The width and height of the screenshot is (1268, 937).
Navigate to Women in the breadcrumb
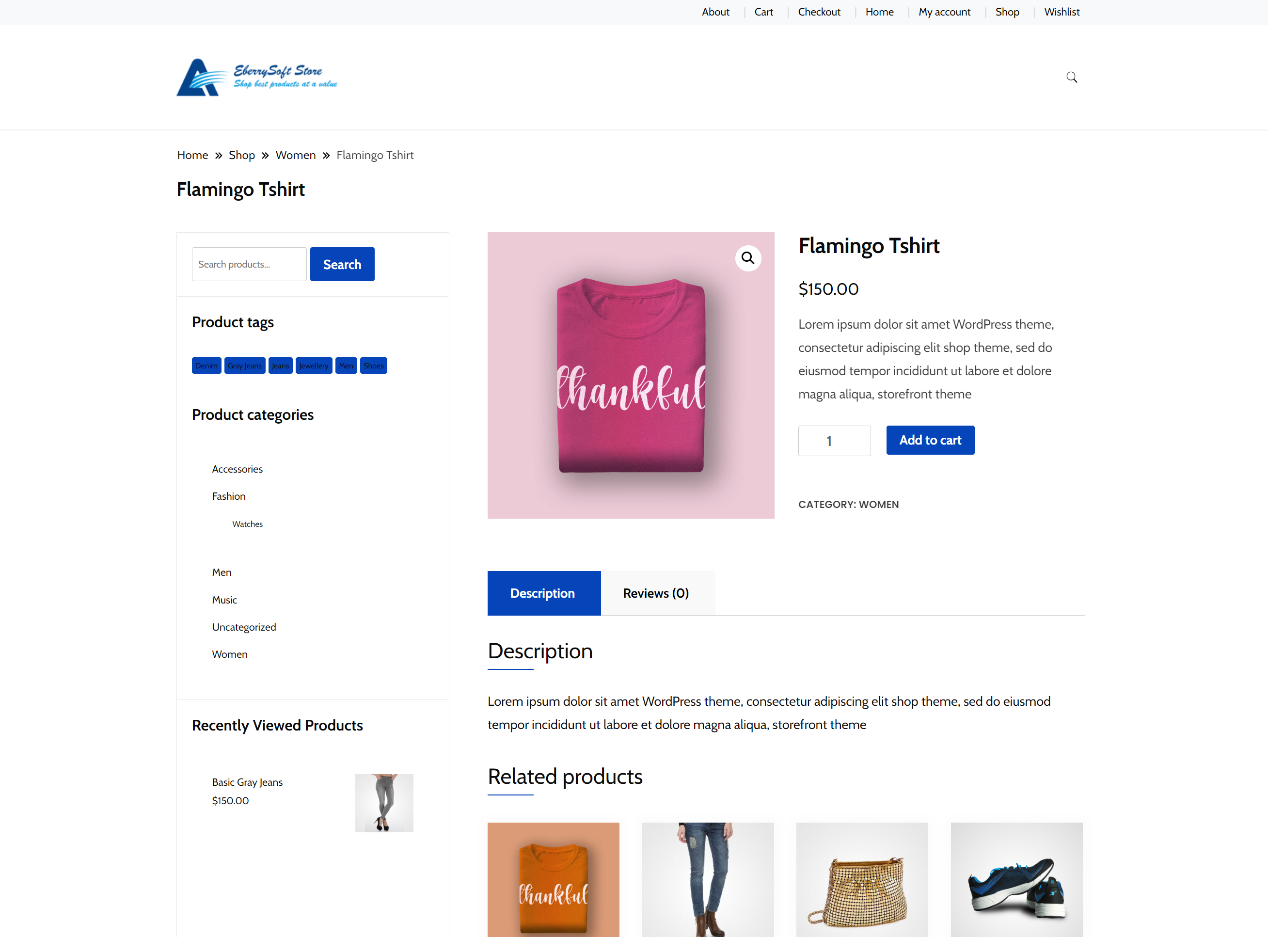pos(296,155)
